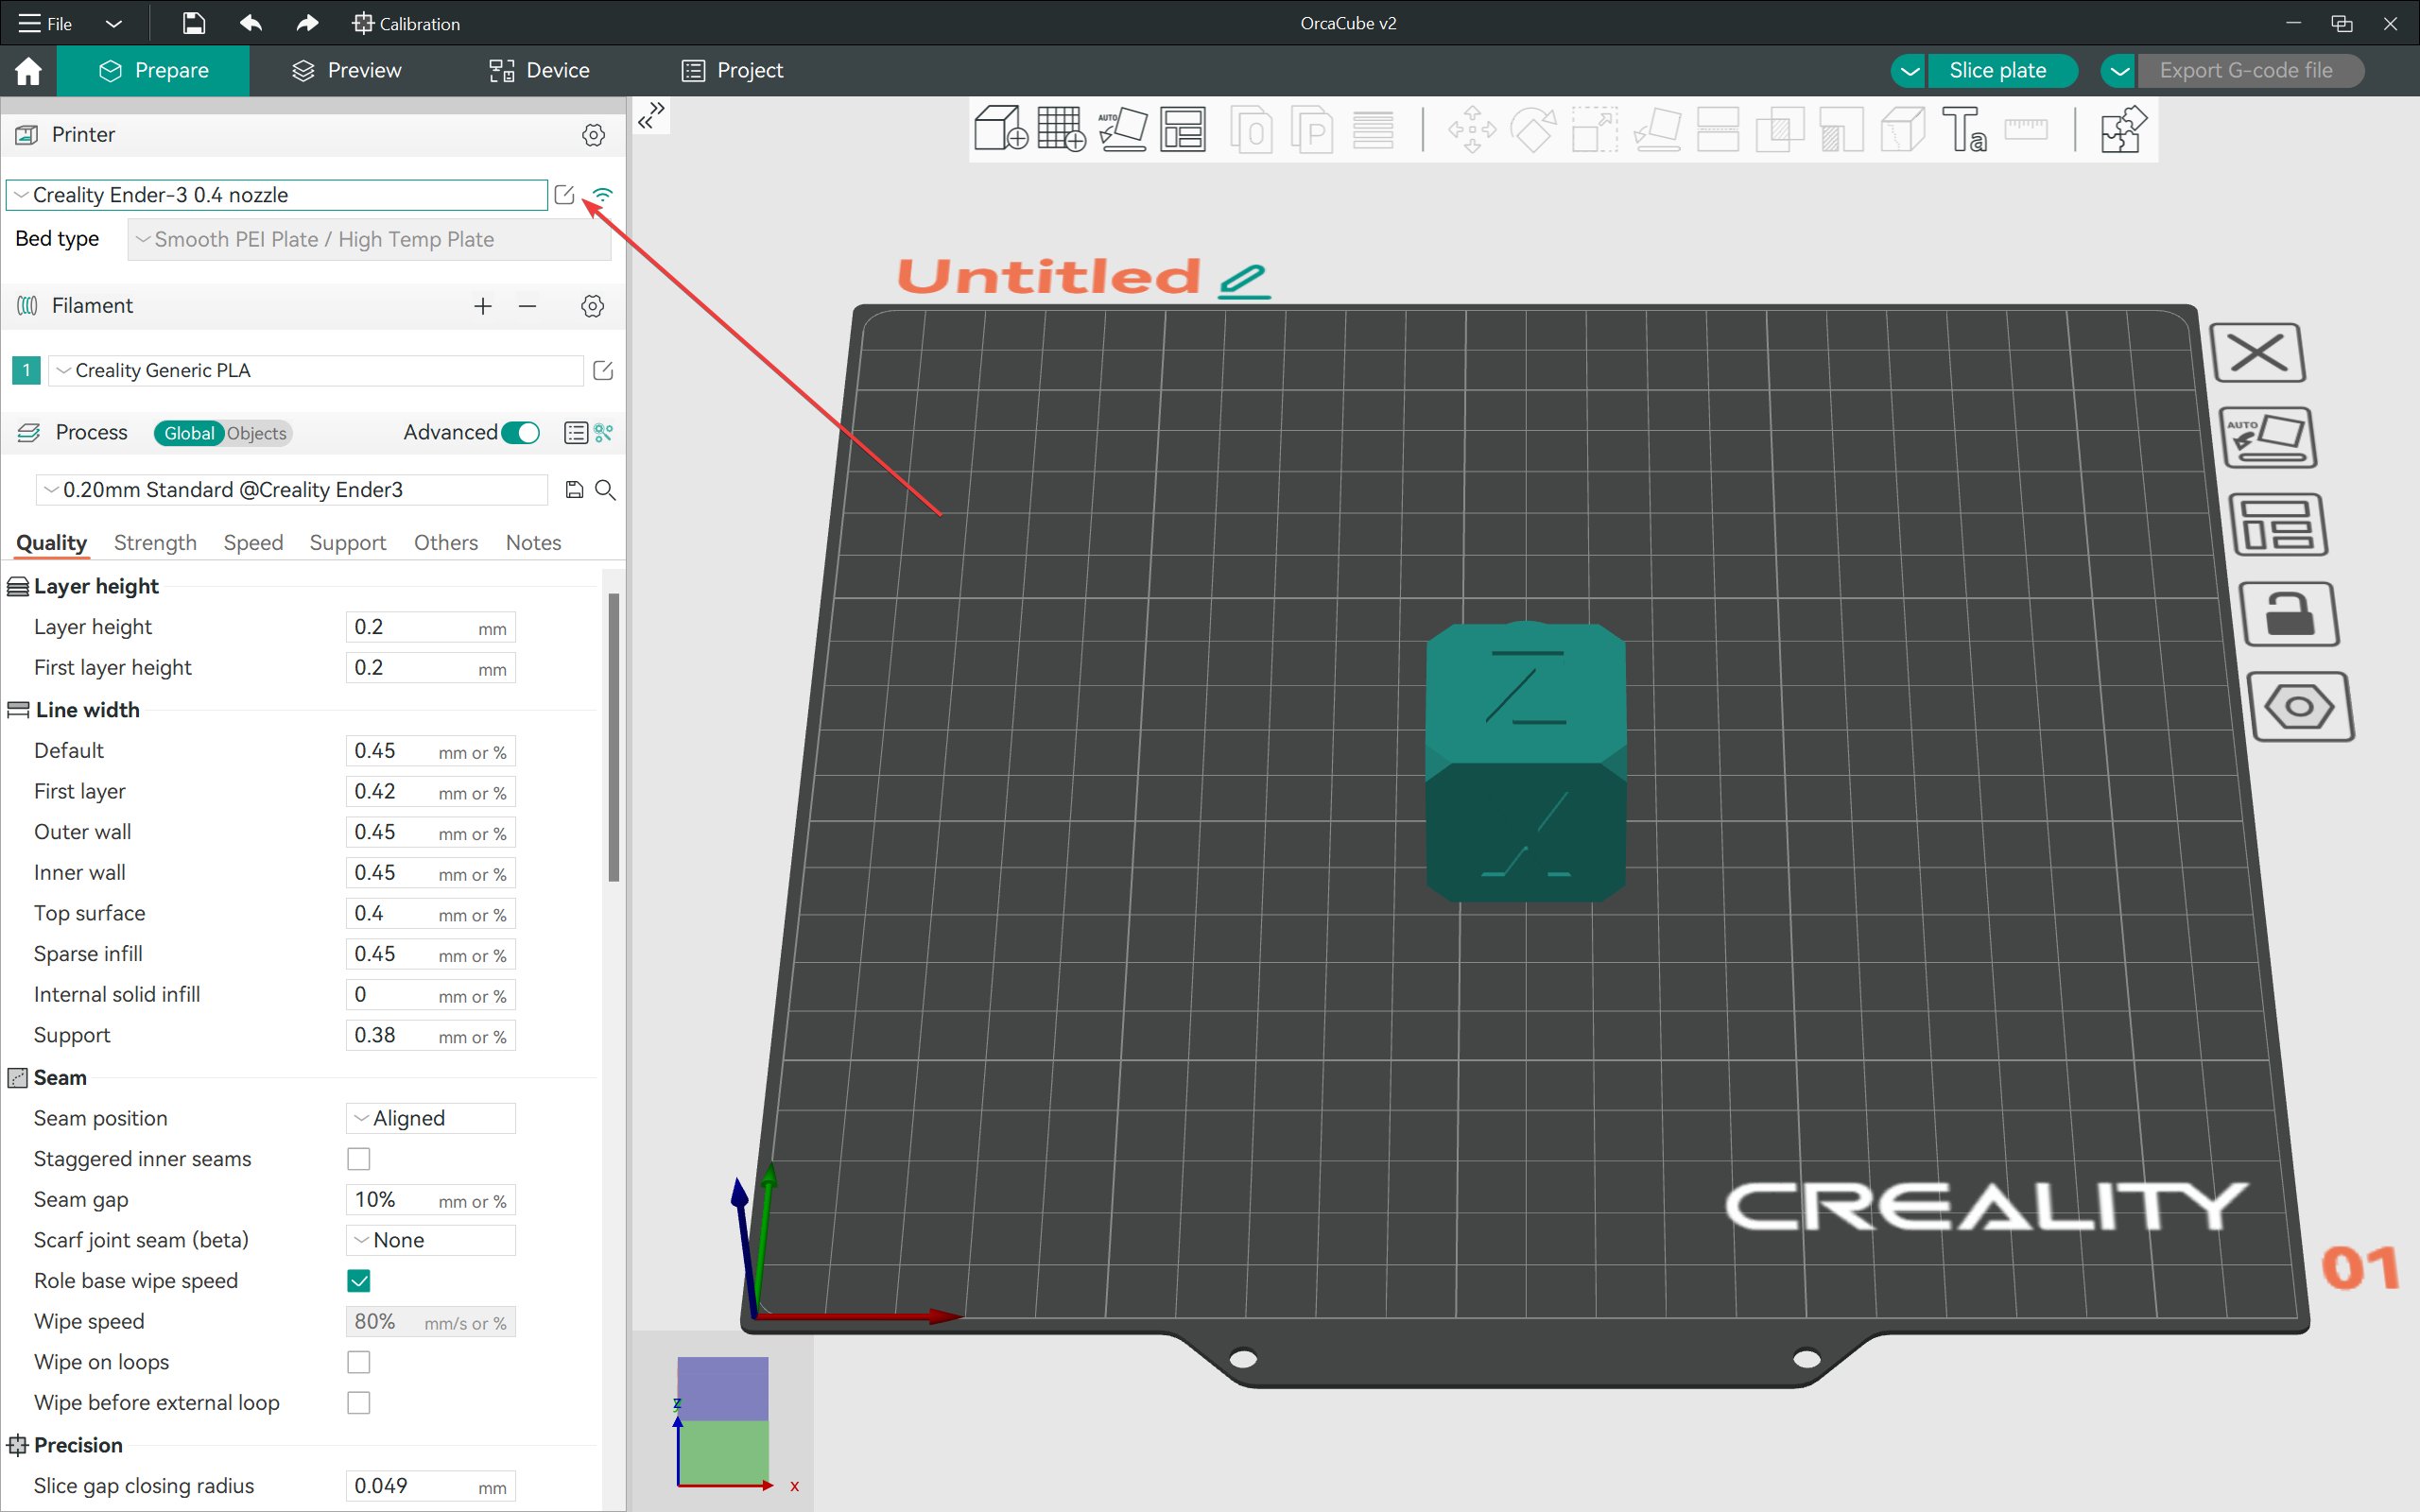Click the Rotate tool icon
Screen dimensions: 2420x1512
click(1533, 129)
